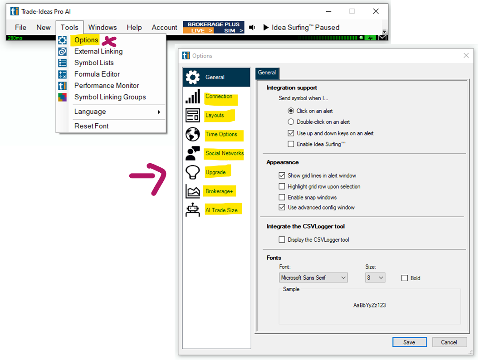Click the Cancel button
479x360 pixels.
[449, 342]
